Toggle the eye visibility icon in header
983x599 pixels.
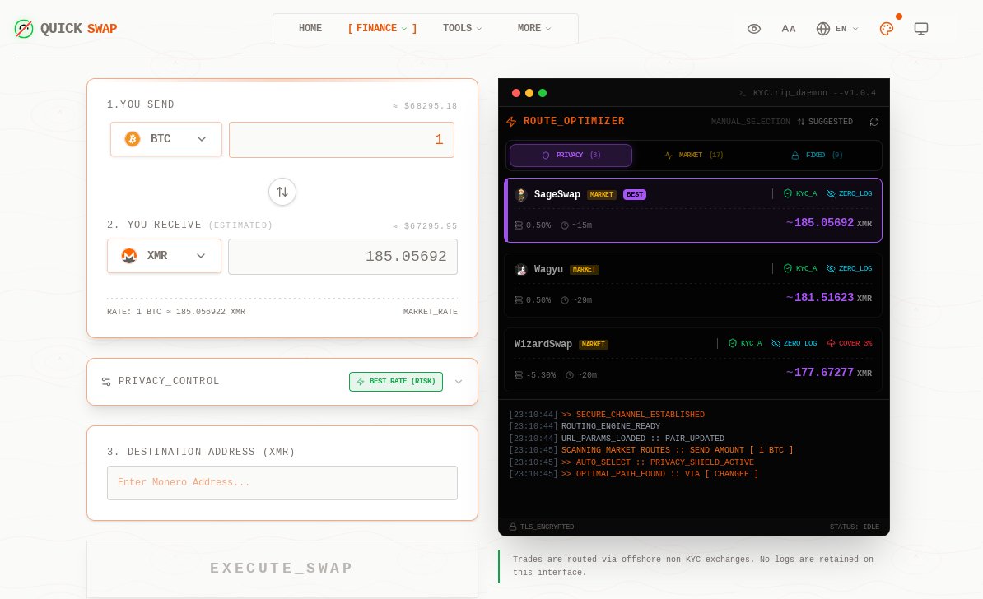(754, 29)
